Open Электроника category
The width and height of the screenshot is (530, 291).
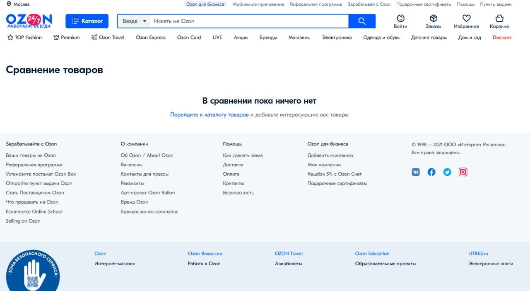click(x=337, y=37)
